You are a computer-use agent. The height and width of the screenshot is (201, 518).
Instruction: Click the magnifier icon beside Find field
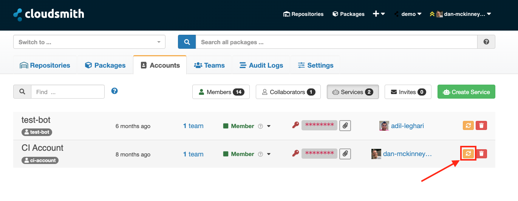click(x=22, y=92)
